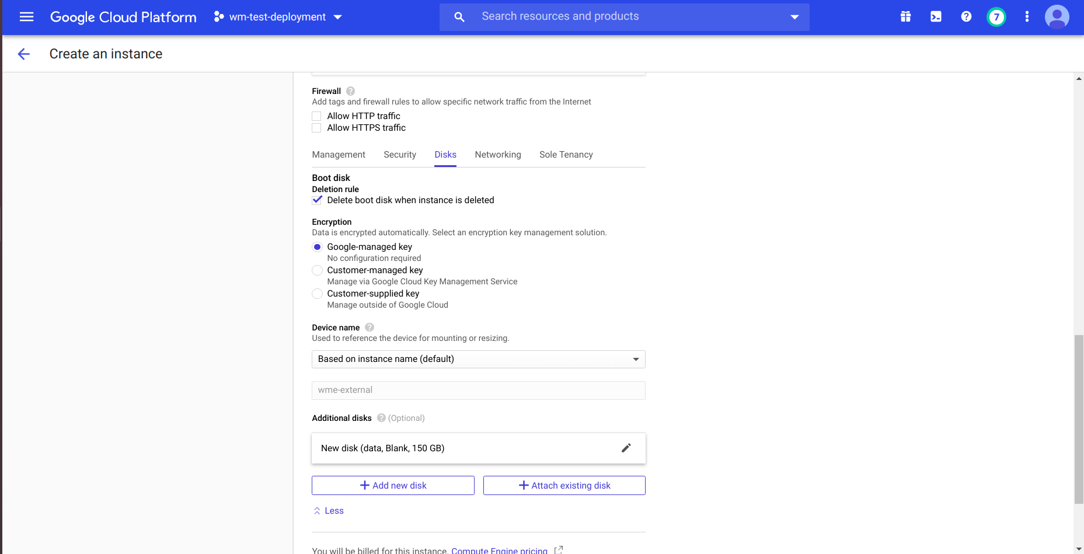Screen dimensions: 1084x554
Task: Uncheck Delete boot disk when instance is deleted
Action: click(317, 200)
